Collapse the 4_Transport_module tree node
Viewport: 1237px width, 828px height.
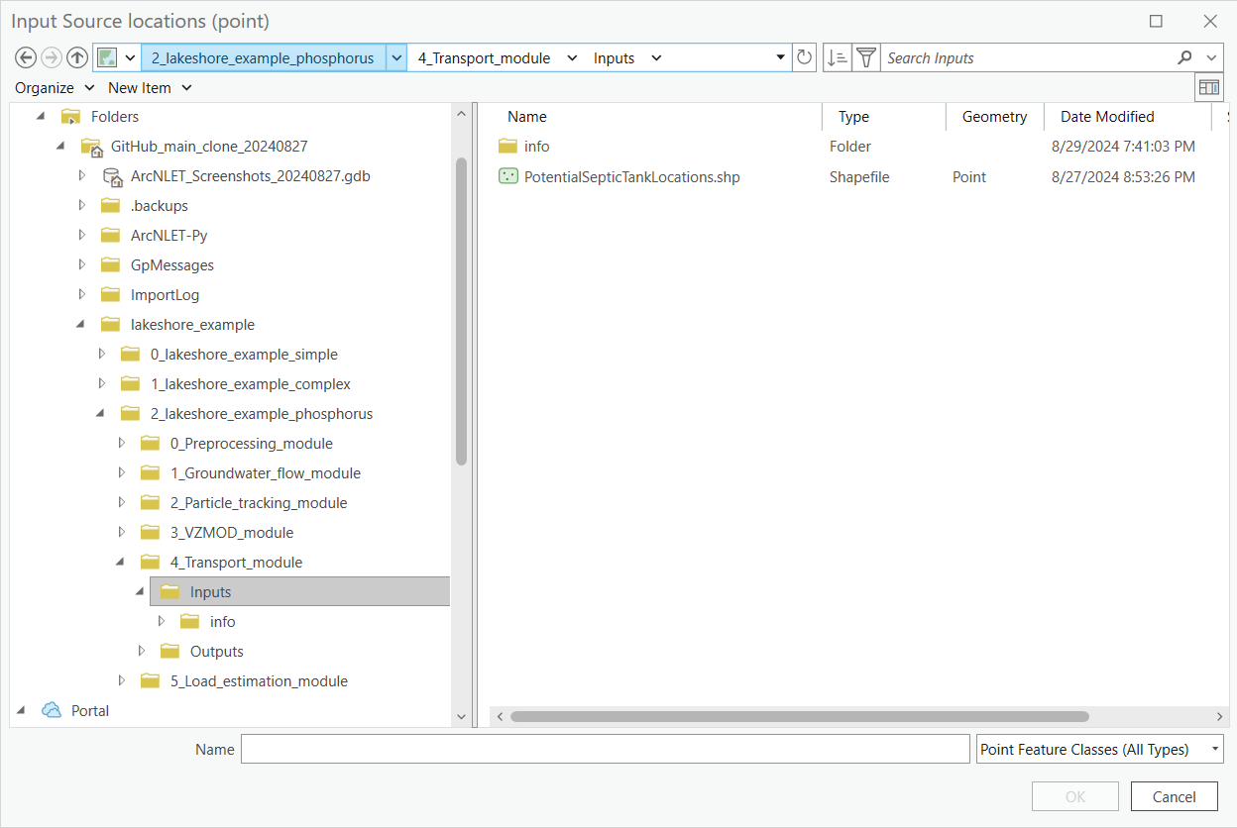(x=121, y=563)
